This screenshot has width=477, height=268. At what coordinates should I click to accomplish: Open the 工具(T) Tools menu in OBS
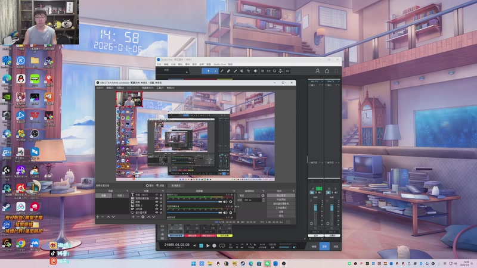tap(160, 88)
